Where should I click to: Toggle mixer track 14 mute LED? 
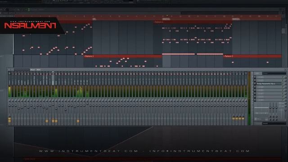click(x=53, y=98)
